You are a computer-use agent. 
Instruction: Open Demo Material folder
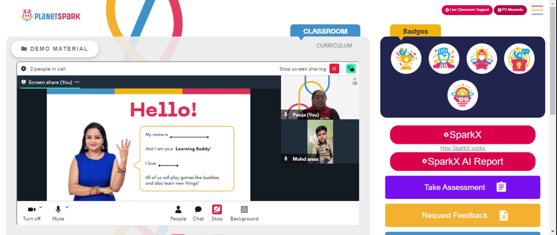coord(55,49)
